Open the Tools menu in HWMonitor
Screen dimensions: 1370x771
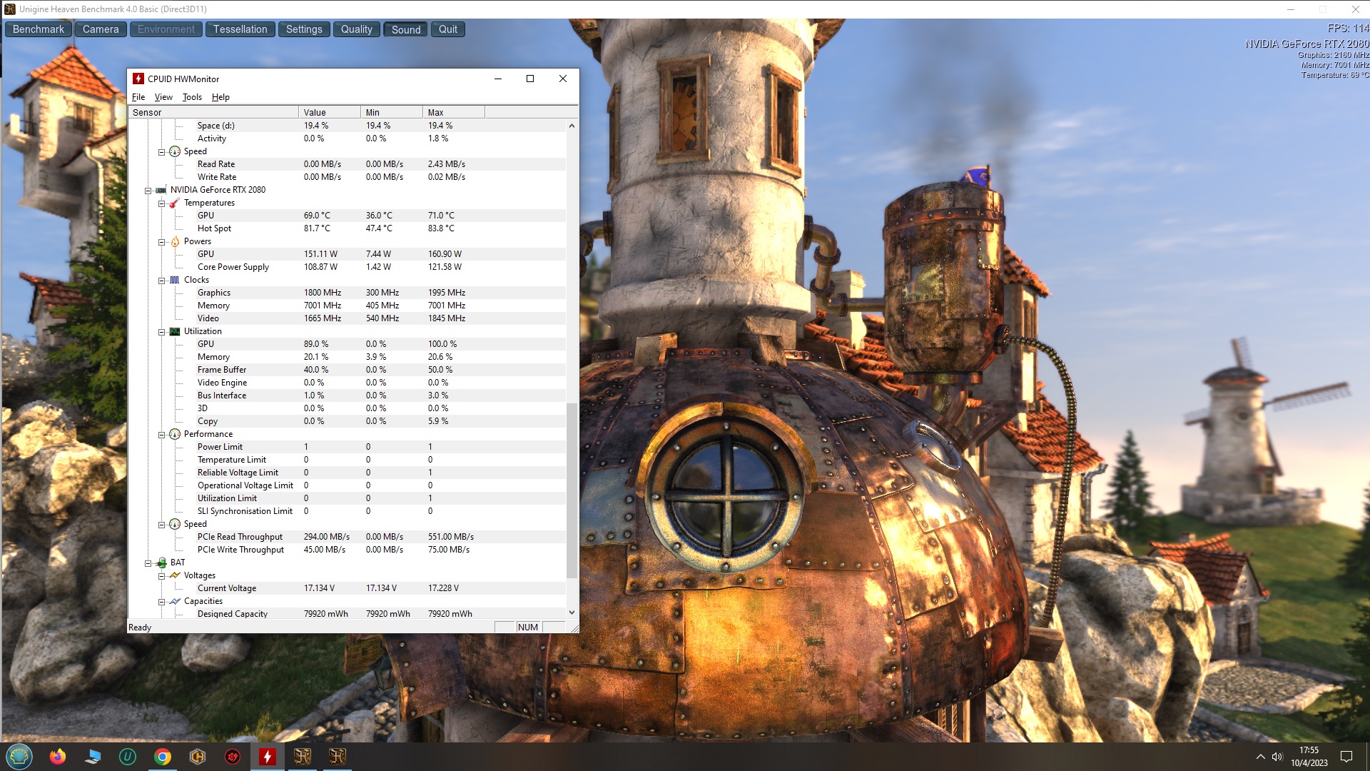(192, 97)
